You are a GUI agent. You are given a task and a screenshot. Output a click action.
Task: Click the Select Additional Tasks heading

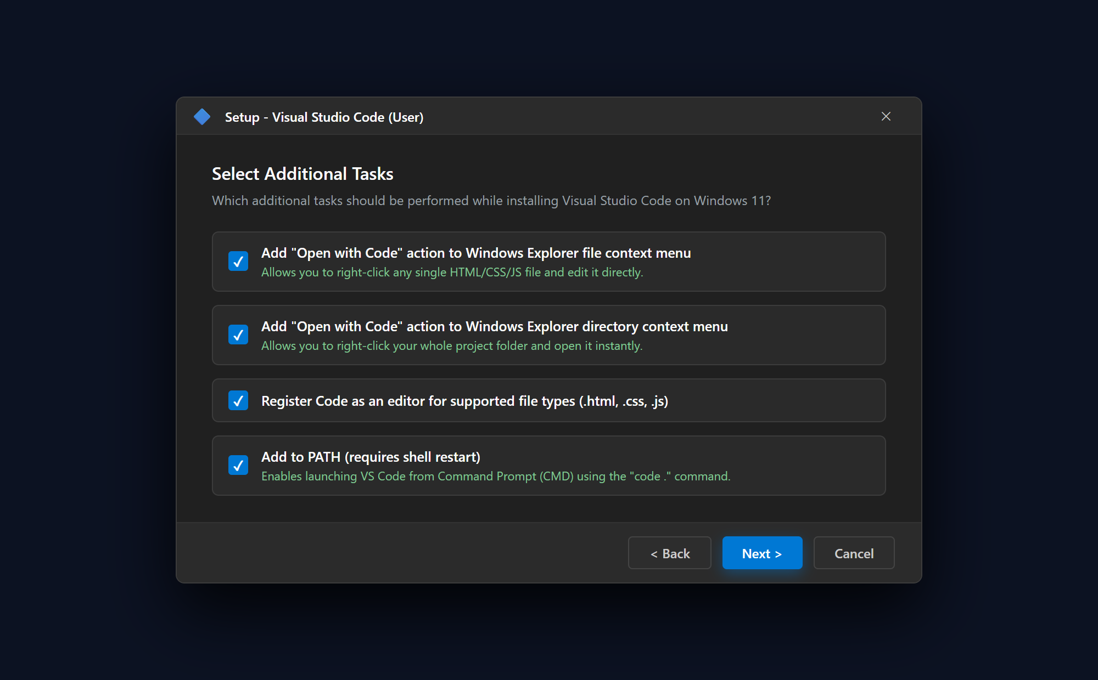(x=302, y=174)
